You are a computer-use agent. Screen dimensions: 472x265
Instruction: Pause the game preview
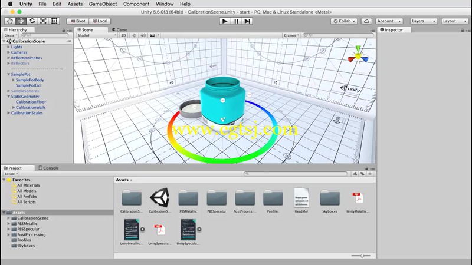pos(236,21)
